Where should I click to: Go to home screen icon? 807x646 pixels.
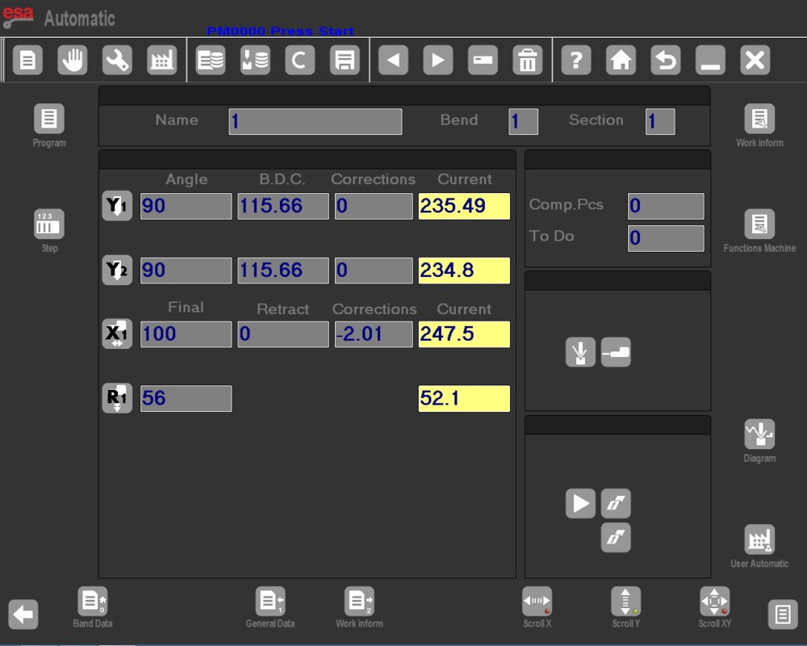(621, 61)
